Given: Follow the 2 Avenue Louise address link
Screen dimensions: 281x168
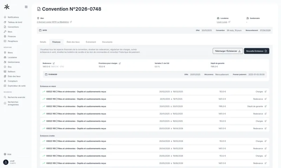Looking at the screenshot, I should 52,22.
